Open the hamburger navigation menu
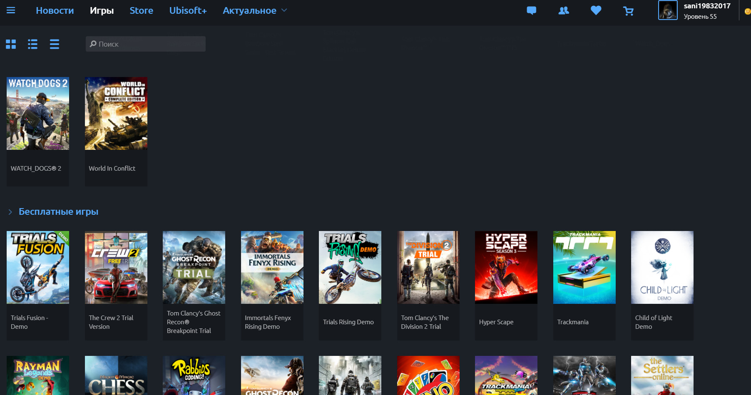Screen dimensions: 751x395 tap(11, 11)
